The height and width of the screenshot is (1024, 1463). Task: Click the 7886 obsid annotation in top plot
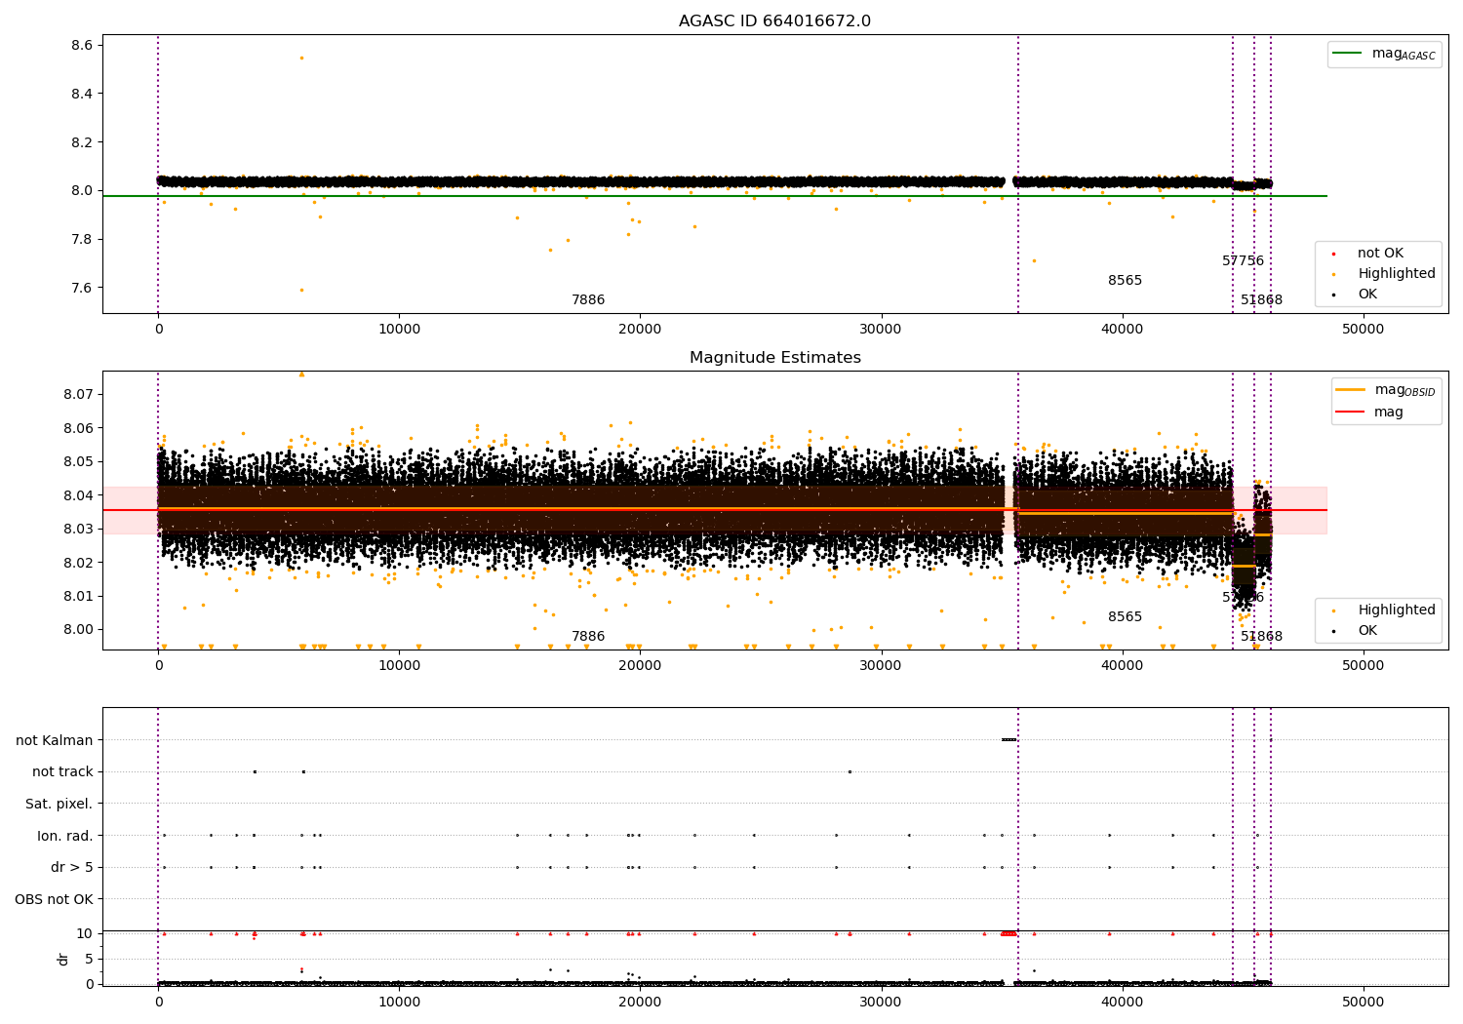[588, 299]
